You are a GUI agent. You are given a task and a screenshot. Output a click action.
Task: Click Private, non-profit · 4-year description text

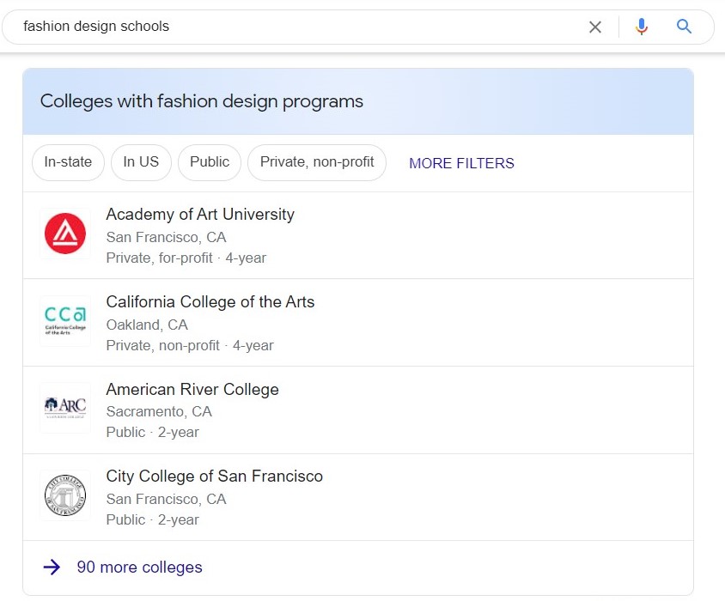click(x=190, y=346)
